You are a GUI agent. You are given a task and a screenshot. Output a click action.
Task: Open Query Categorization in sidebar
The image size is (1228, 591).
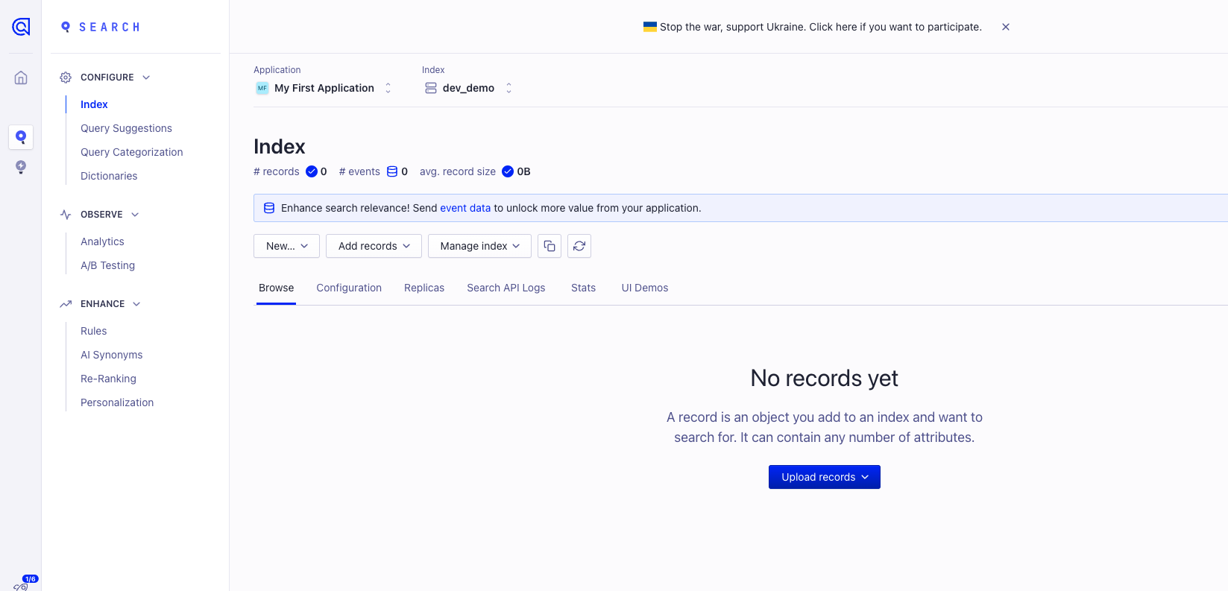point(132,152)
